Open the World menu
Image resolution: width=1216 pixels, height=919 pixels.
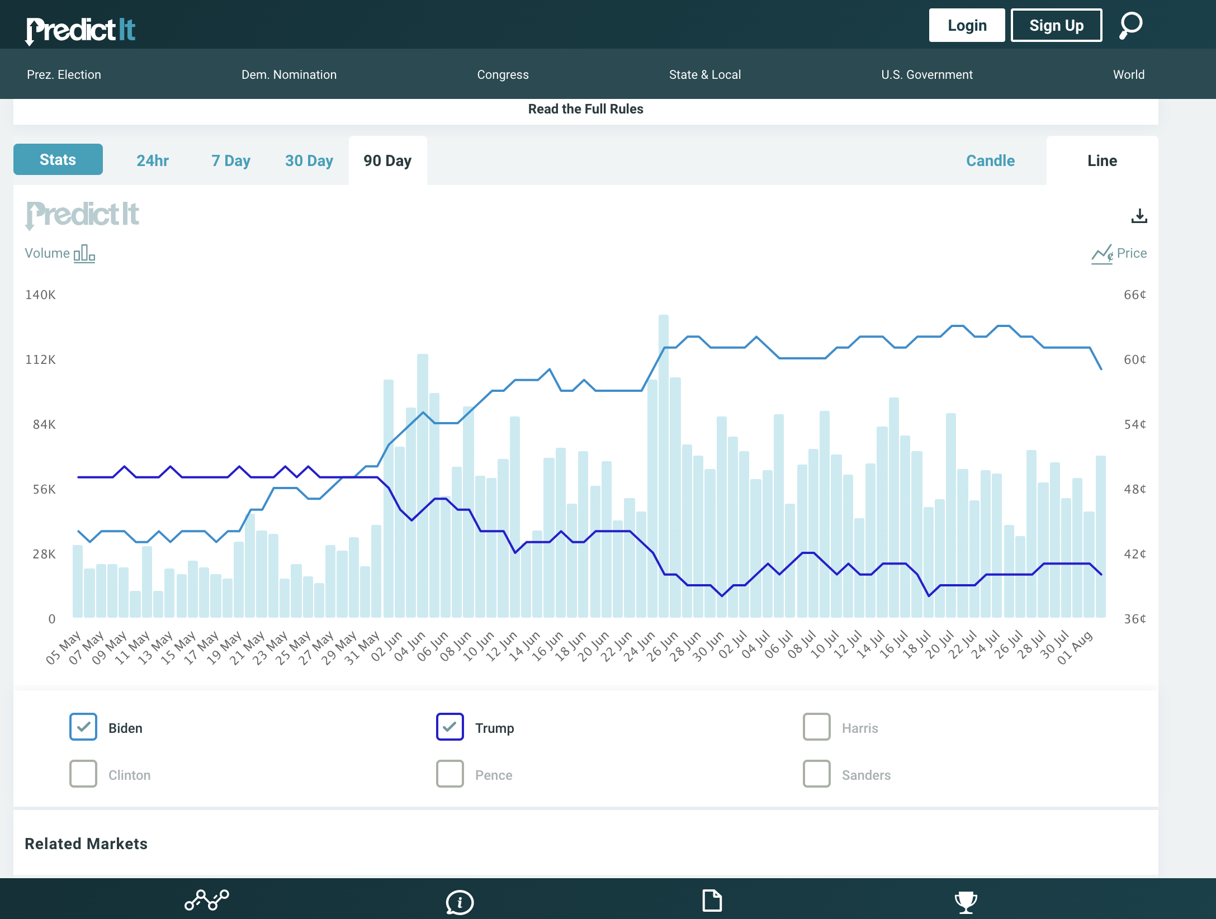(x=1128, y=75)
